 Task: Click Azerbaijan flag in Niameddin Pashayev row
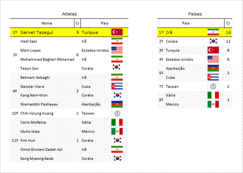point(117,104)
